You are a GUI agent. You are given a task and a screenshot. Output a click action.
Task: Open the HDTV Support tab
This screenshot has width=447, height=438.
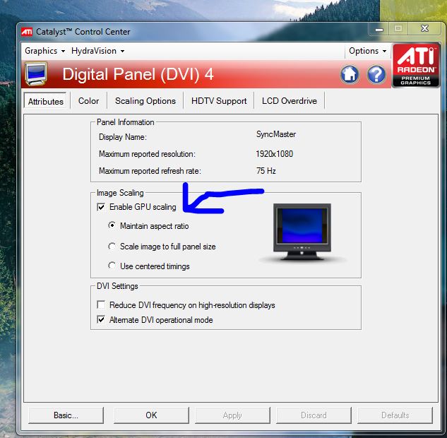[219, 100]
